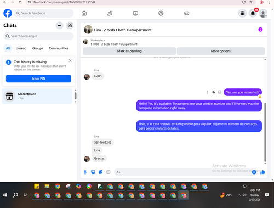Viewport: 274px width, 208px height.
Task: Open the Groups icon in top navigation
Action: [x=161, y=13]
